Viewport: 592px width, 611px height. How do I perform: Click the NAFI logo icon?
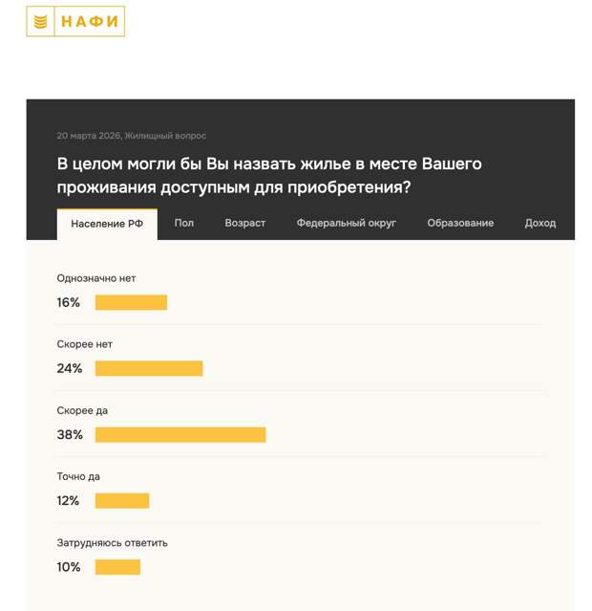40,21
